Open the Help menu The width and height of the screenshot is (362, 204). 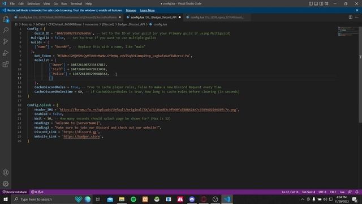(x=89, y=4)
